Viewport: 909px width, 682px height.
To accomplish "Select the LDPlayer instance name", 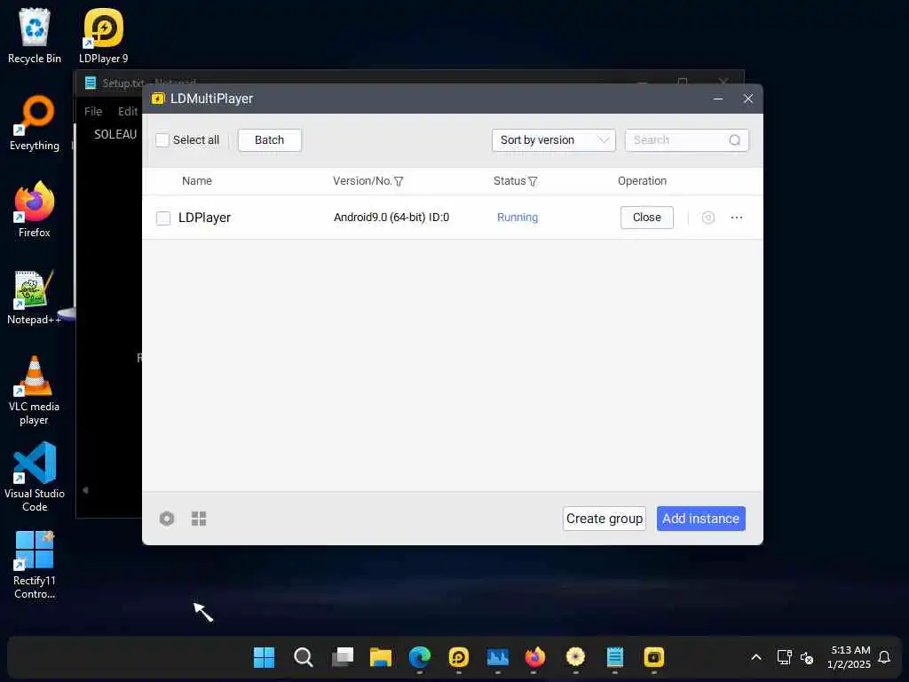I will point(204,218).
